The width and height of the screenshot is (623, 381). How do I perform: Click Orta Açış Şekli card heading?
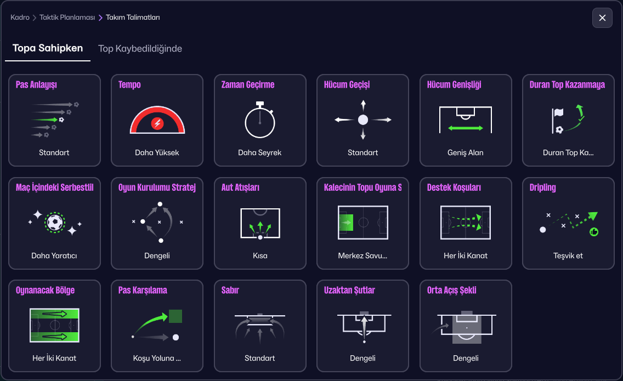451,291
